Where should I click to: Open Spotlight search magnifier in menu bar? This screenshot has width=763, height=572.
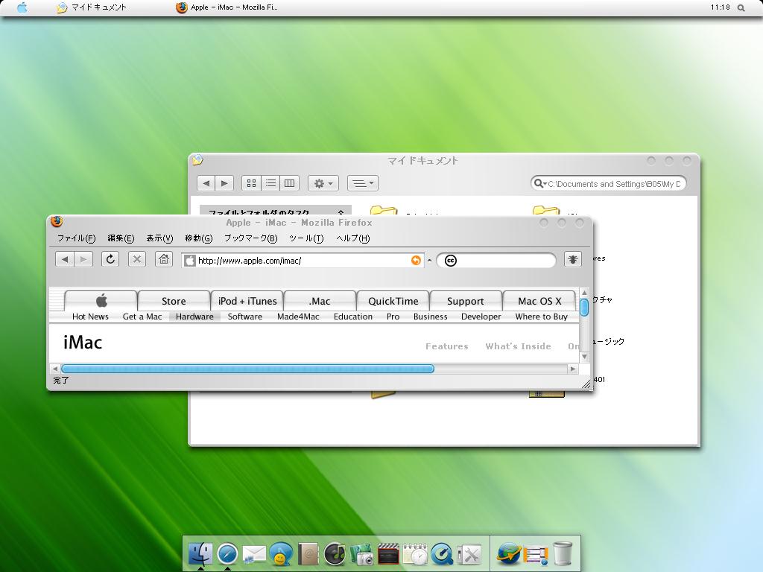click(x=741, y=7)
